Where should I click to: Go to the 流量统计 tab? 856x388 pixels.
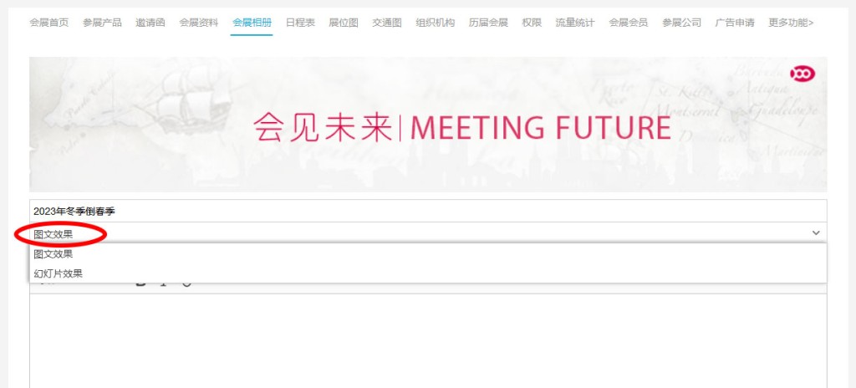coord(575,23)
